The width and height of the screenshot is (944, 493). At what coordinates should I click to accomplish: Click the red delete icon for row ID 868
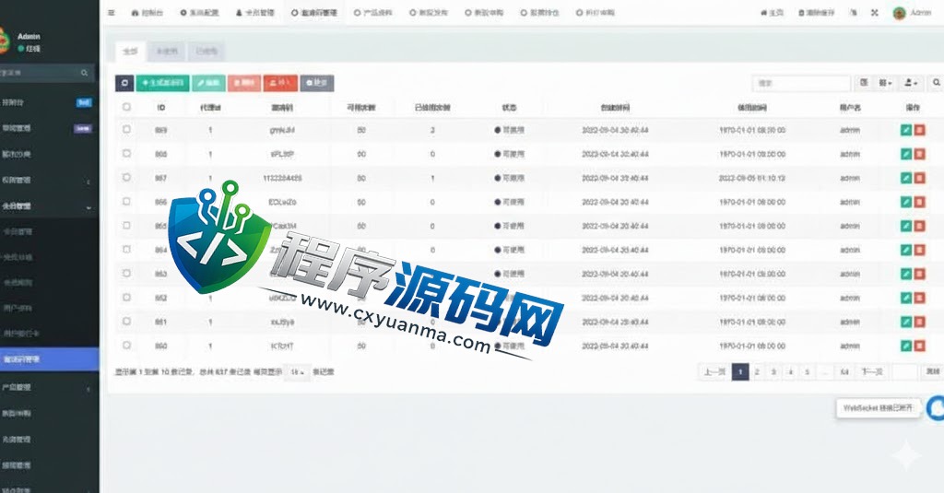919,154
